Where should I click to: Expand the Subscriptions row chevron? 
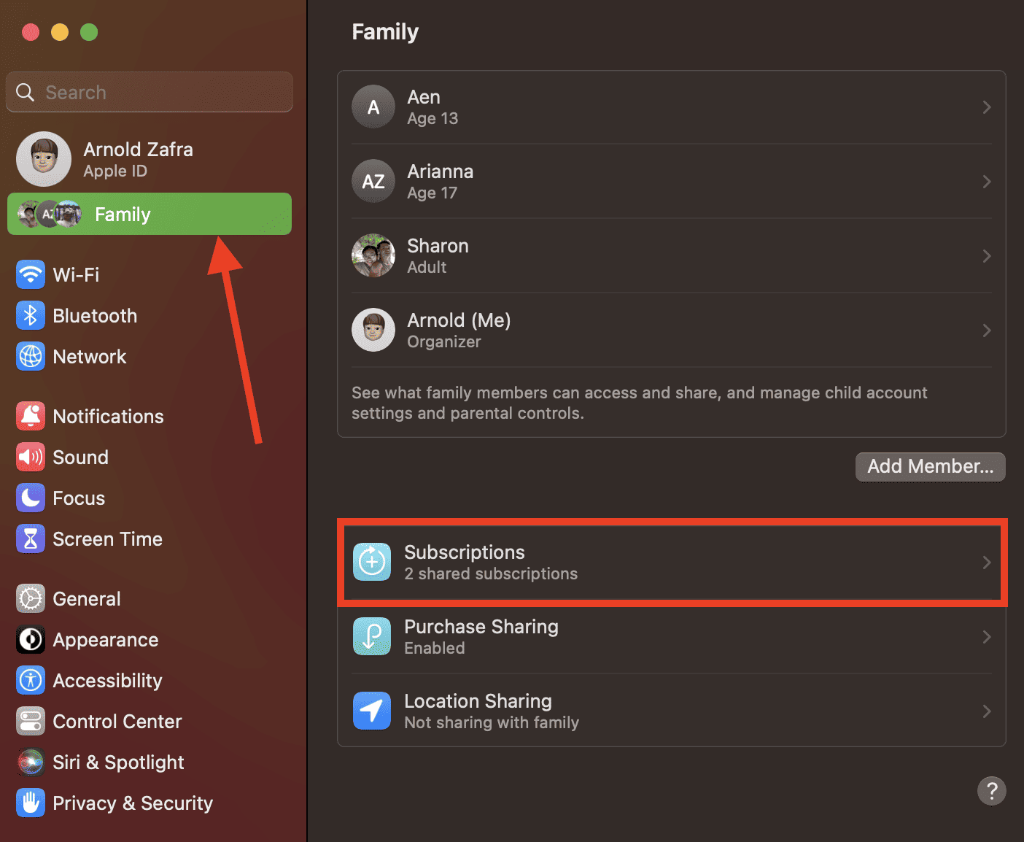pos(986,563)
